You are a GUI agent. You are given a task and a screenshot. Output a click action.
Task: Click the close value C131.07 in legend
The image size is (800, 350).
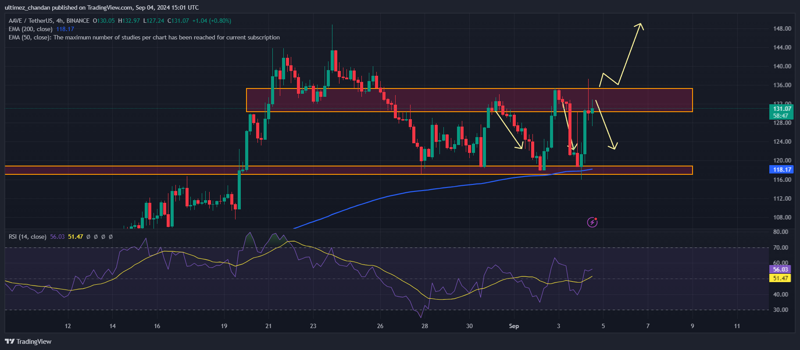click(179, 21)
